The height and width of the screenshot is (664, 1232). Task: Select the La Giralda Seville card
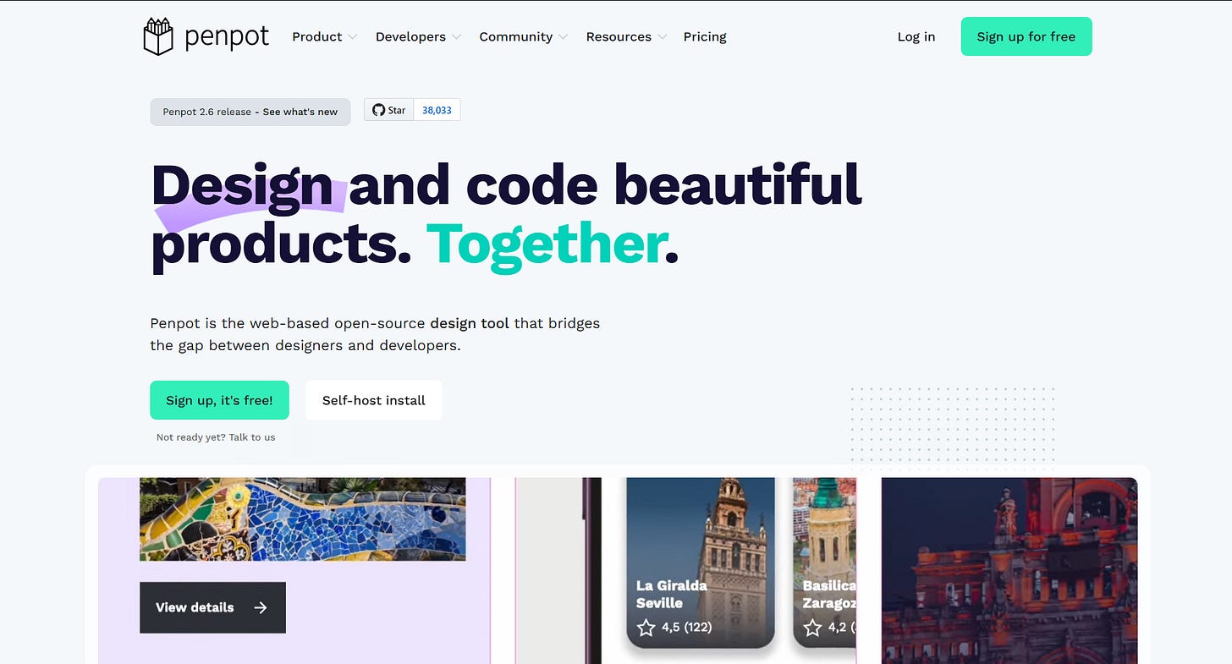[x=701, y=562]
